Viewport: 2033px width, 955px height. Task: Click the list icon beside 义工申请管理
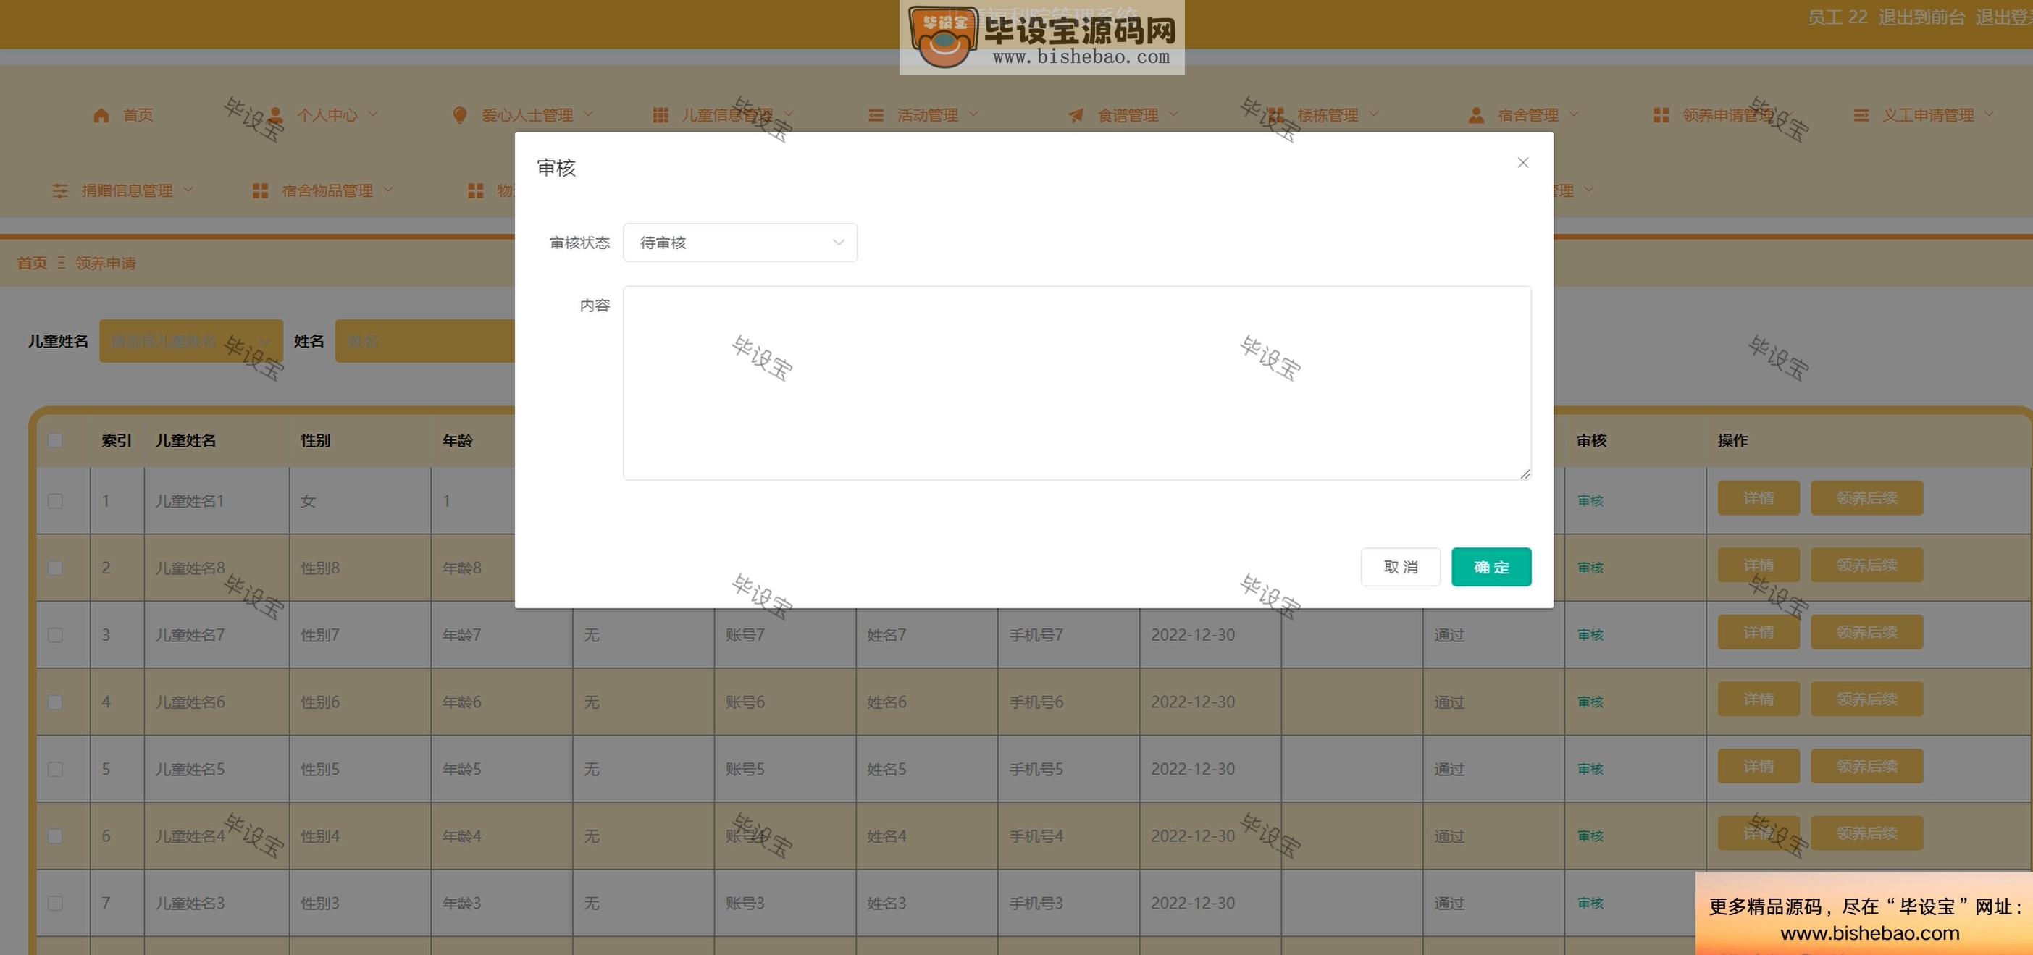1861,115
